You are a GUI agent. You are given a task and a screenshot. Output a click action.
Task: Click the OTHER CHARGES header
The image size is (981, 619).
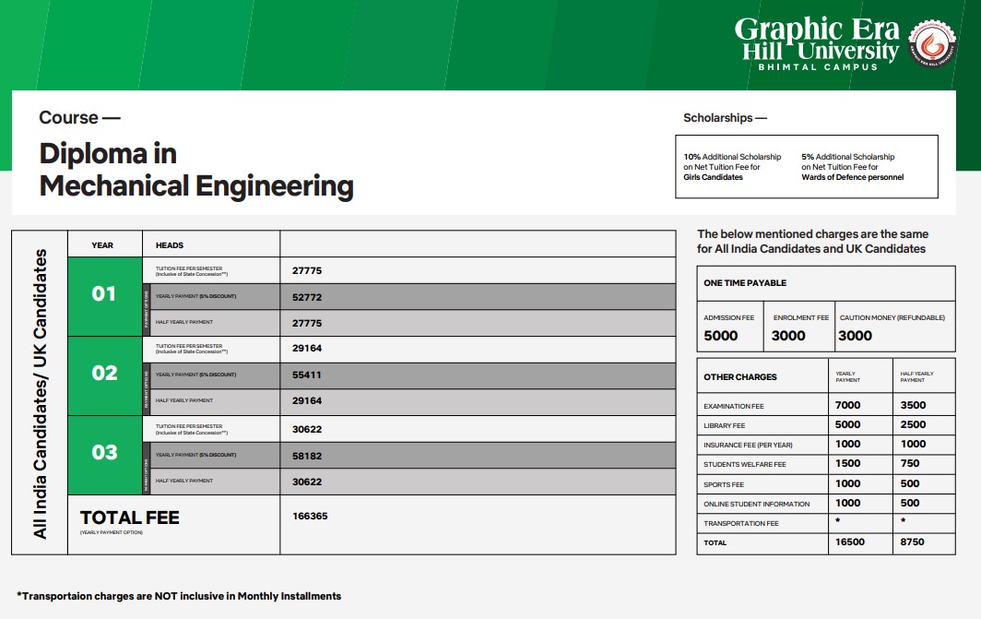pos(740,376)
